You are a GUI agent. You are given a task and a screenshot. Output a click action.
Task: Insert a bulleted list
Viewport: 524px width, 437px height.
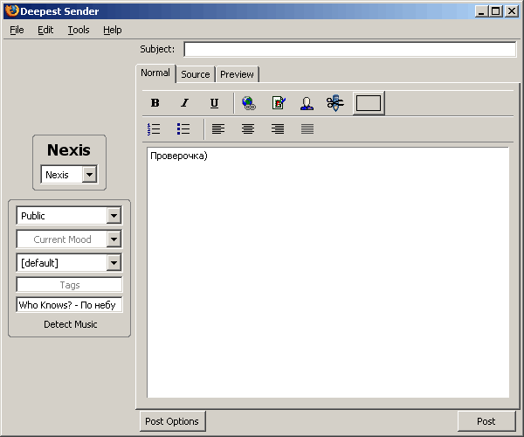click(x=183, y=129)
